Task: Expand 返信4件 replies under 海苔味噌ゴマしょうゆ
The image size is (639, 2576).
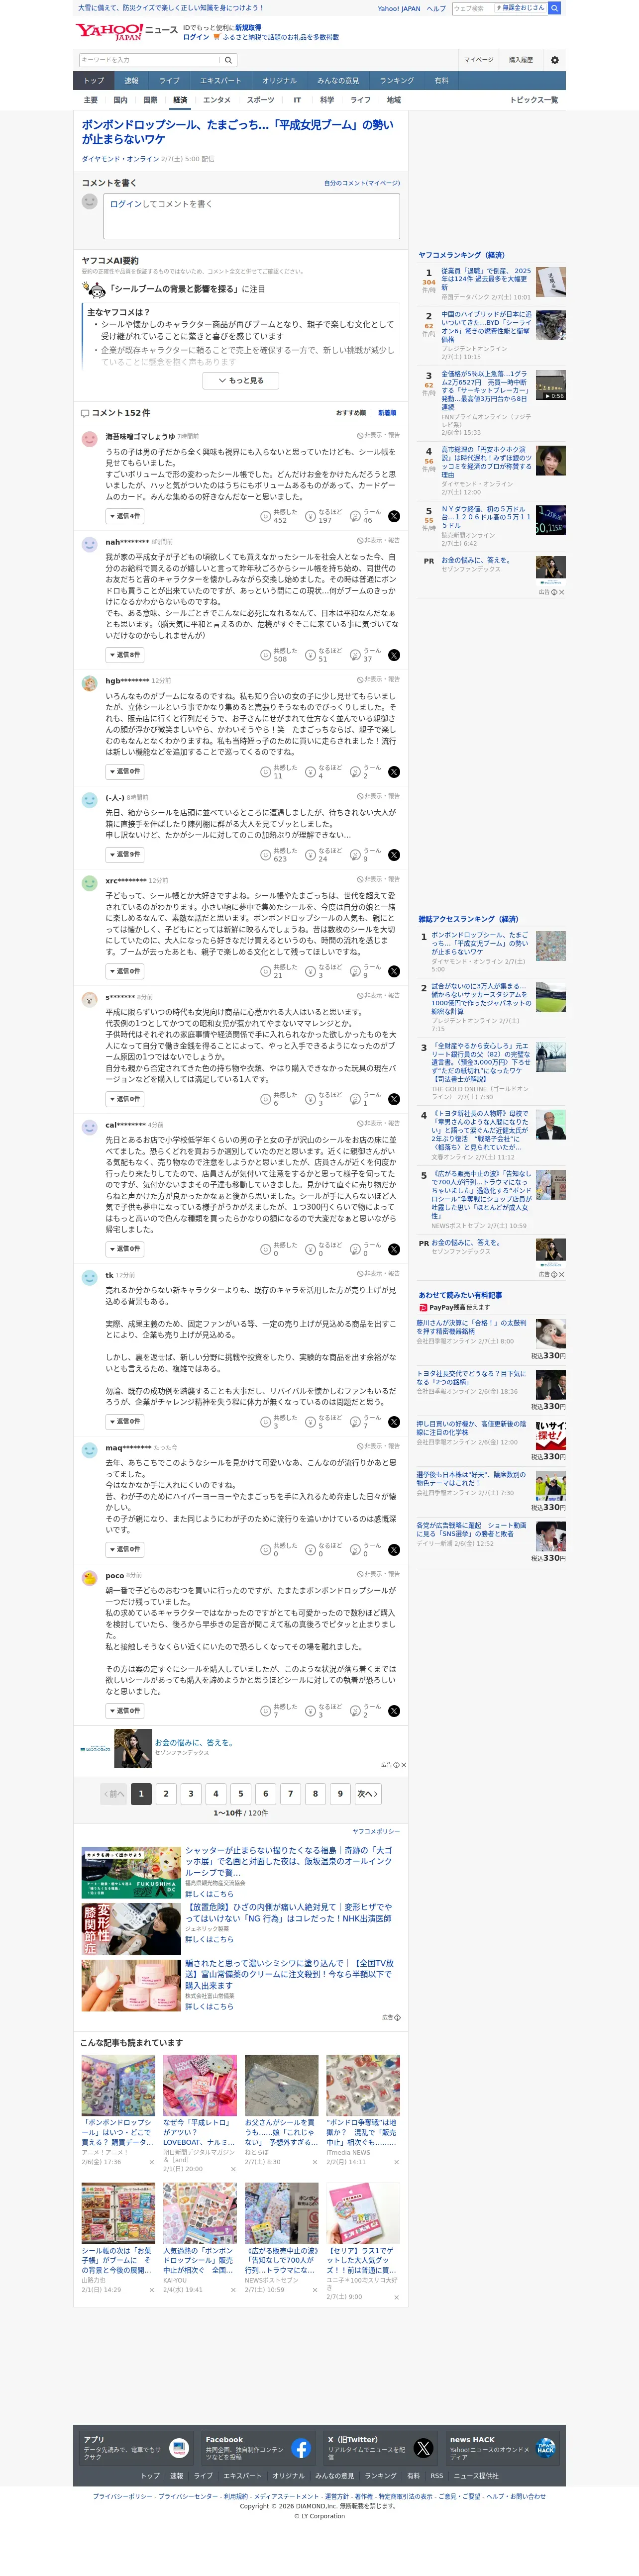Action: tap(125, 516)
